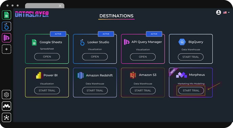Screen dimensions: 233x128
Task: Start the Amazon Redshift trial
Action: point(95,90)
